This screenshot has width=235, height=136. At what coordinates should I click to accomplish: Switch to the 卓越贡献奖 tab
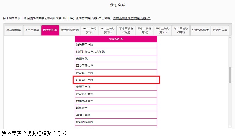pos(14,30)
